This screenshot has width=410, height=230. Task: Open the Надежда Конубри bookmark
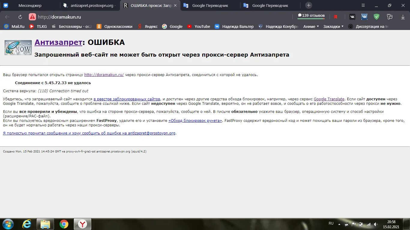coord(278,26)
